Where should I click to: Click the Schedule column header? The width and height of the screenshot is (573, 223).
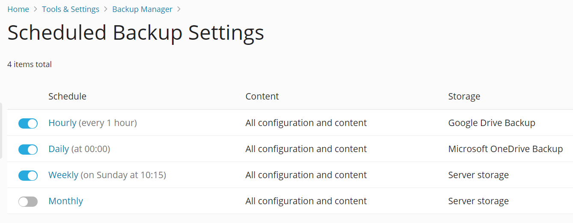tap(67, 97)
